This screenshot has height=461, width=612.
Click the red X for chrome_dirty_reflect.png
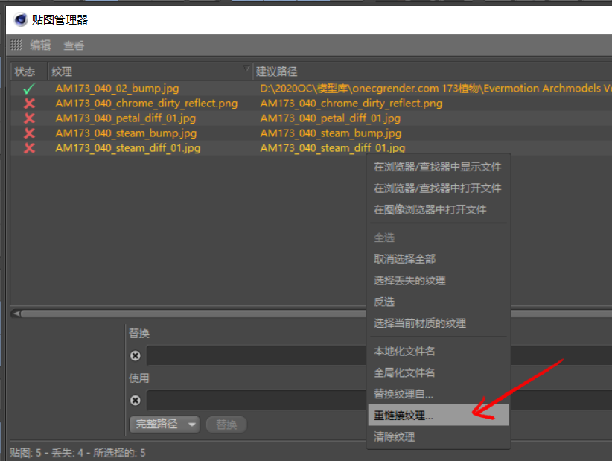pyautogui.click(x=29, y=104)
